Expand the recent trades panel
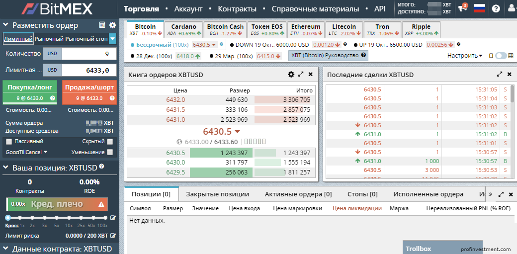 (500, 75)
